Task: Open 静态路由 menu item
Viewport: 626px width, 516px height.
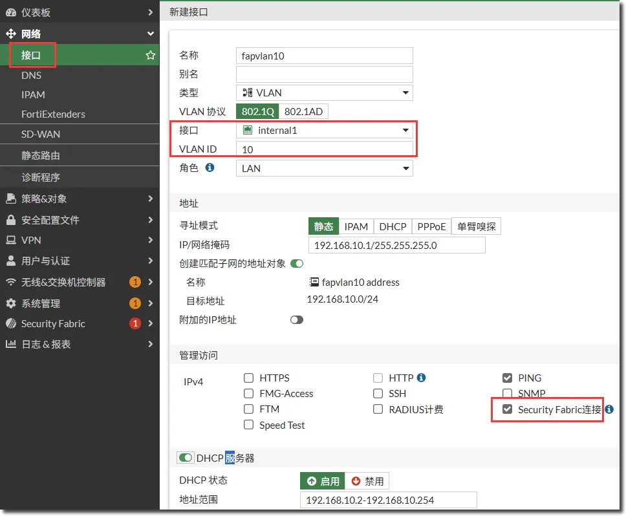Action: coord(80,155)
